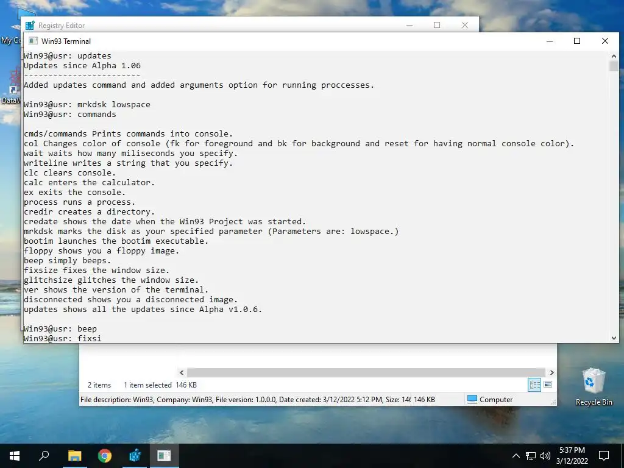This screenshot has height=468, width=624.
Task: Click 'Win93@usr: updates' line
Action: tap(67, 55)
